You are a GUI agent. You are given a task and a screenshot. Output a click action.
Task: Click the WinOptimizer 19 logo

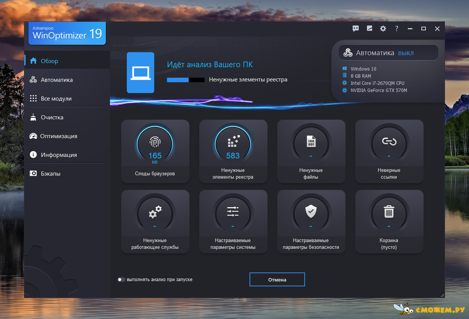(67, 33)
